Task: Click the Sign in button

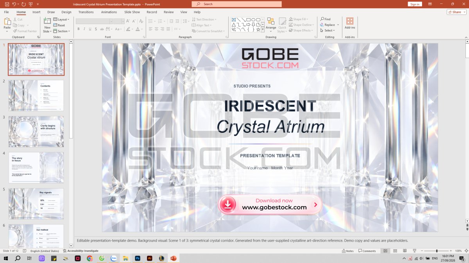Action: point(415,4)
